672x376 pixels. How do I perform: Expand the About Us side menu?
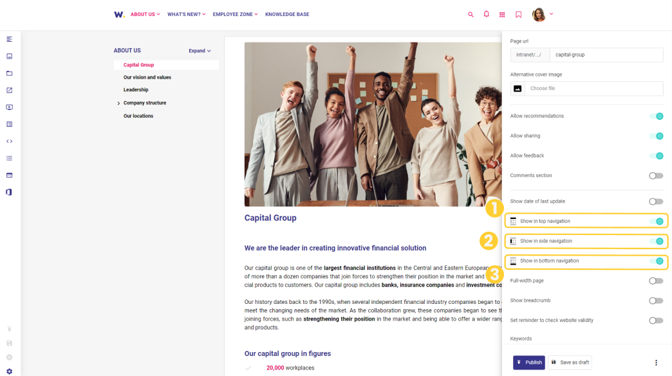click(x=200, y=51)
